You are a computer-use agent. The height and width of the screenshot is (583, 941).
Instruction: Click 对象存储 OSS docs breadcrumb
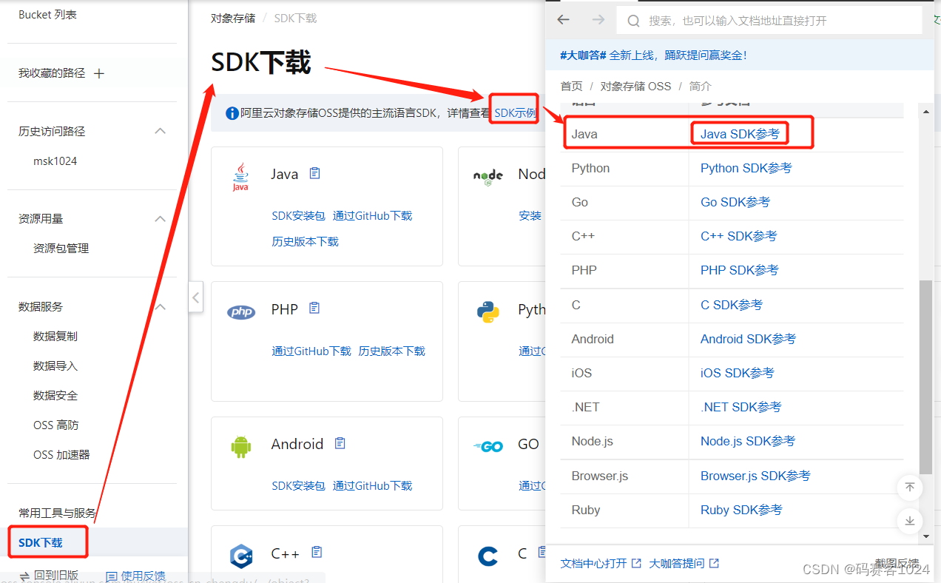[636, 87]
